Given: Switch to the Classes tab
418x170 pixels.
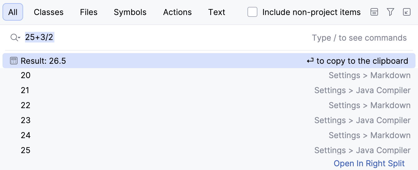Looking at the screenshot, I should (x=48, y=12).
